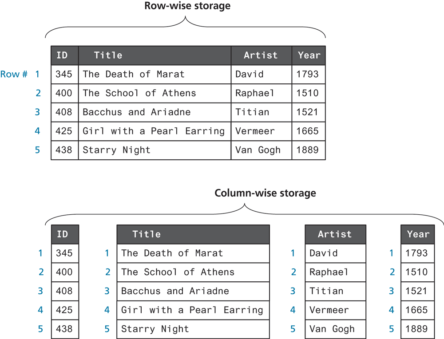Image resolution: width=444 pixels, height=339 pixels.
Task: Click 'Girl with a Pearl Earring' in column-wise Title
Action: click(x=192, y=310)
